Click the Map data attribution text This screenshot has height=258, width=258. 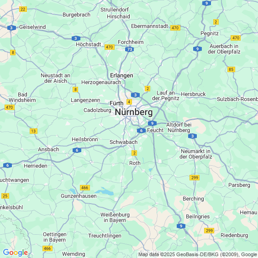click(x=198, y=254)
